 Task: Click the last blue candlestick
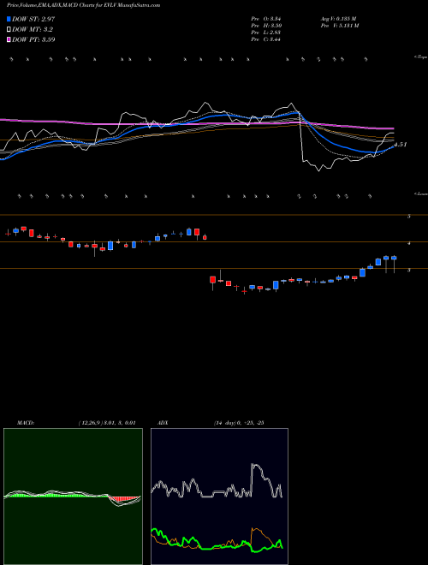pyautogui.click(x=394, y=258)
